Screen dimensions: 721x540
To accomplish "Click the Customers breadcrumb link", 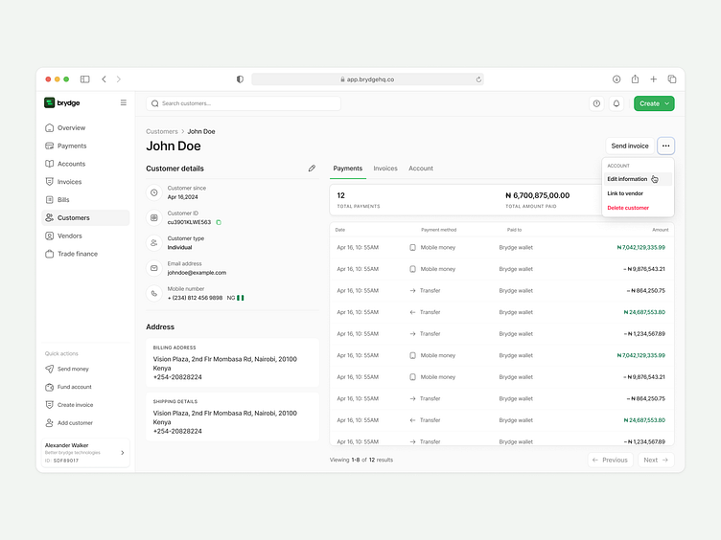I will coord(162,131).
